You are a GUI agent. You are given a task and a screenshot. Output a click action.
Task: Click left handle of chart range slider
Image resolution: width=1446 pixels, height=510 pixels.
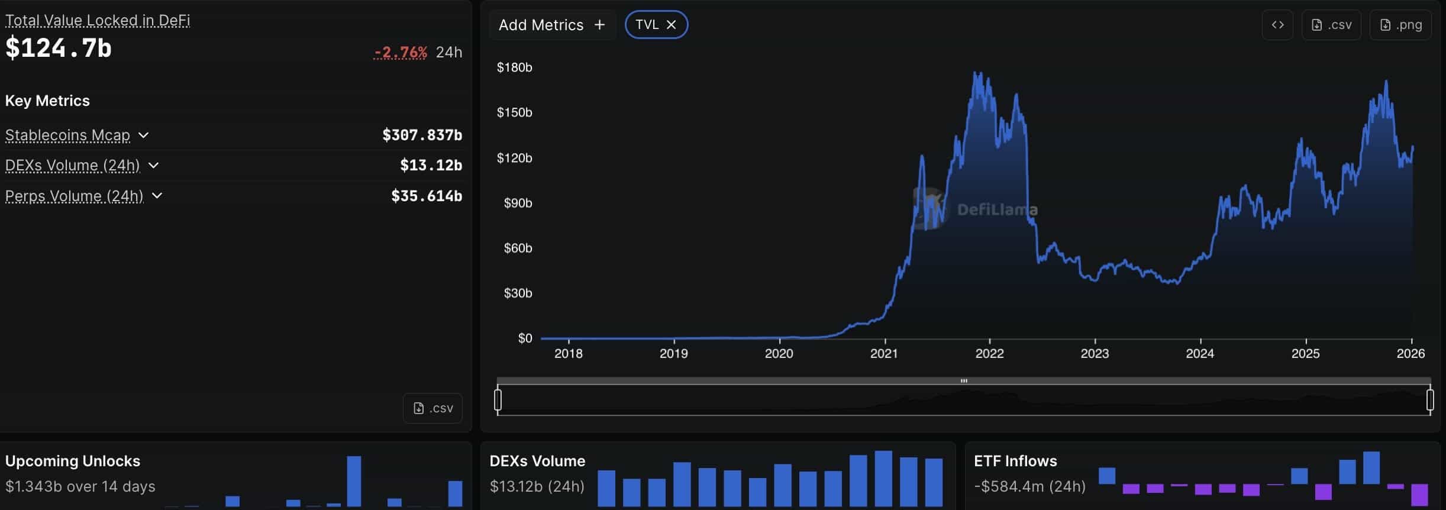[x=498, y=400]
